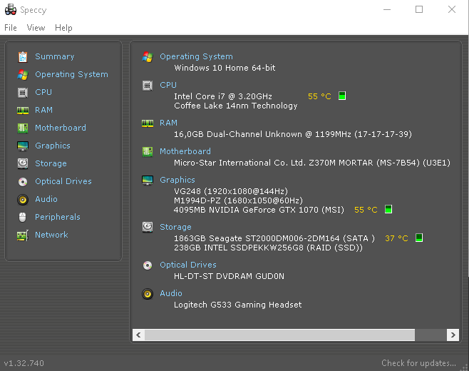Click the Intel Core i7 @ 3.20GHz text
469x371 pixels.
(x=223, y=96)
